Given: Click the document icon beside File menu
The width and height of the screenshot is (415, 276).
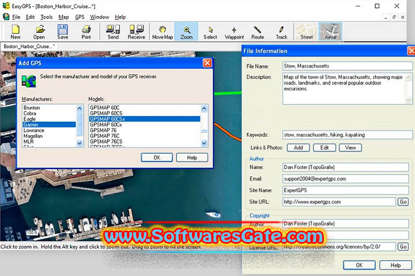Looking at the screenshot, I should (x=6, y=17).
